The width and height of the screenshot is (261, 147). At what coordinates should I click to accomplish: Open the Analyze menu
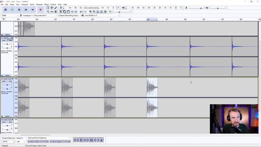[53, 4]
